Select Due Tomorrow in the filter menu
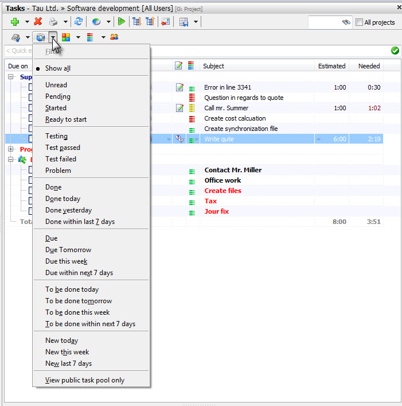The image size is (402, 406). coord(68,250)
